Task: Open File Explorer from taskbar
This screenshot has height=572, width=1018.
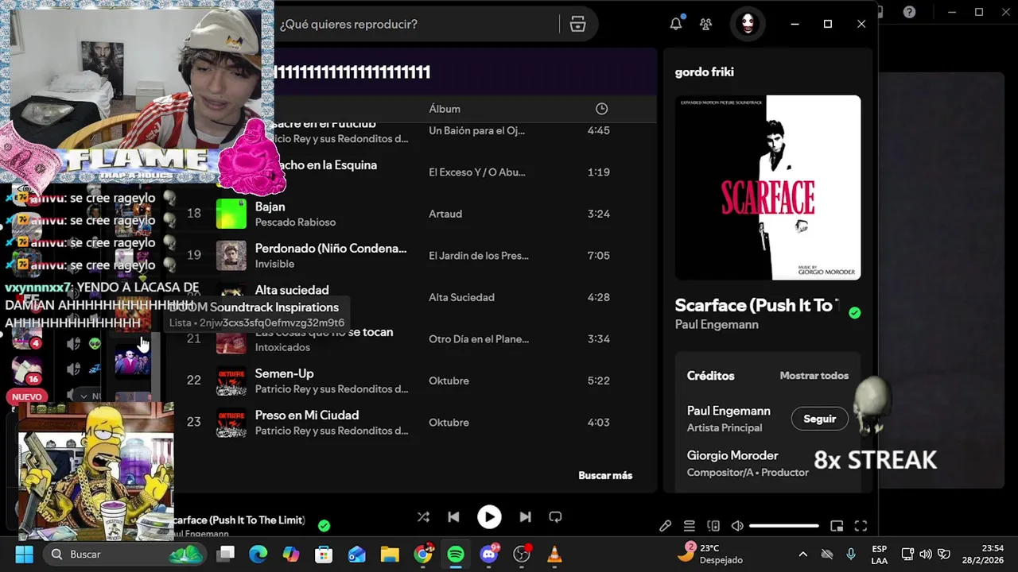Action: pyautogui.click(x=389, y=554)
